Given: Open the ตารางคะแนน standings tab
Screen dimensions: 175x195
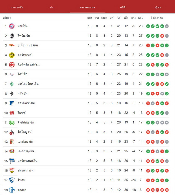Looking at the screenshot, I should pos(87,7).
